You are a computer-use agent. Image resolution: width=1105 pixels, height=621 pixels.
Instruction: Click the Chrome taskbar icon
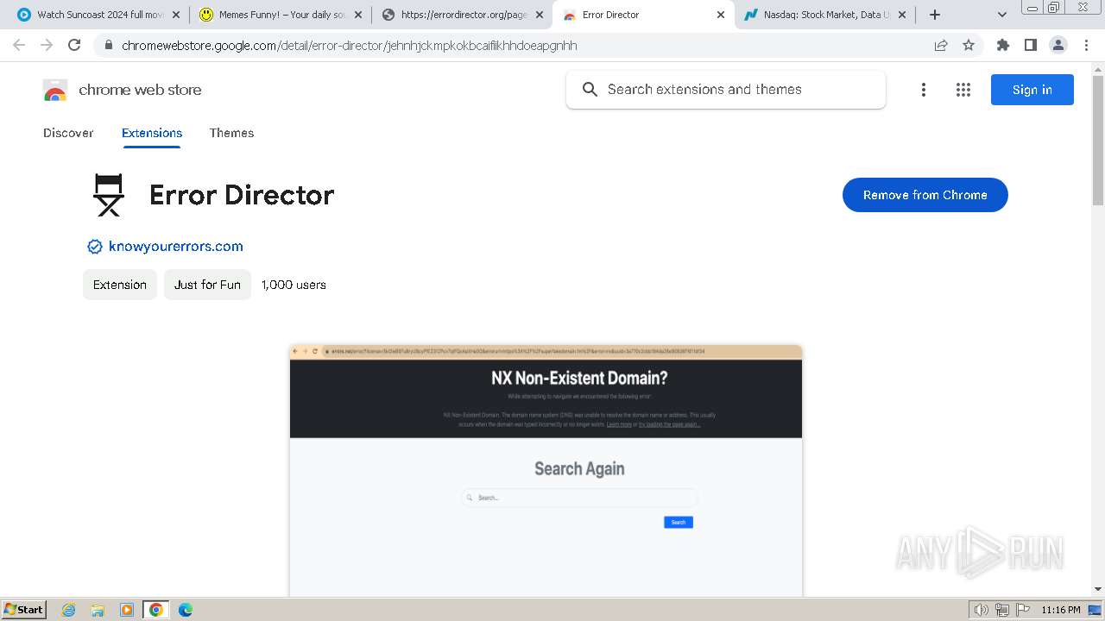[156, 610]
